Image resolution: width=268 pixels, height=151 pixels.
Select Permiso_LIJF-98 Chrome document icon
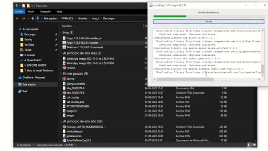[x=64, y=127]
